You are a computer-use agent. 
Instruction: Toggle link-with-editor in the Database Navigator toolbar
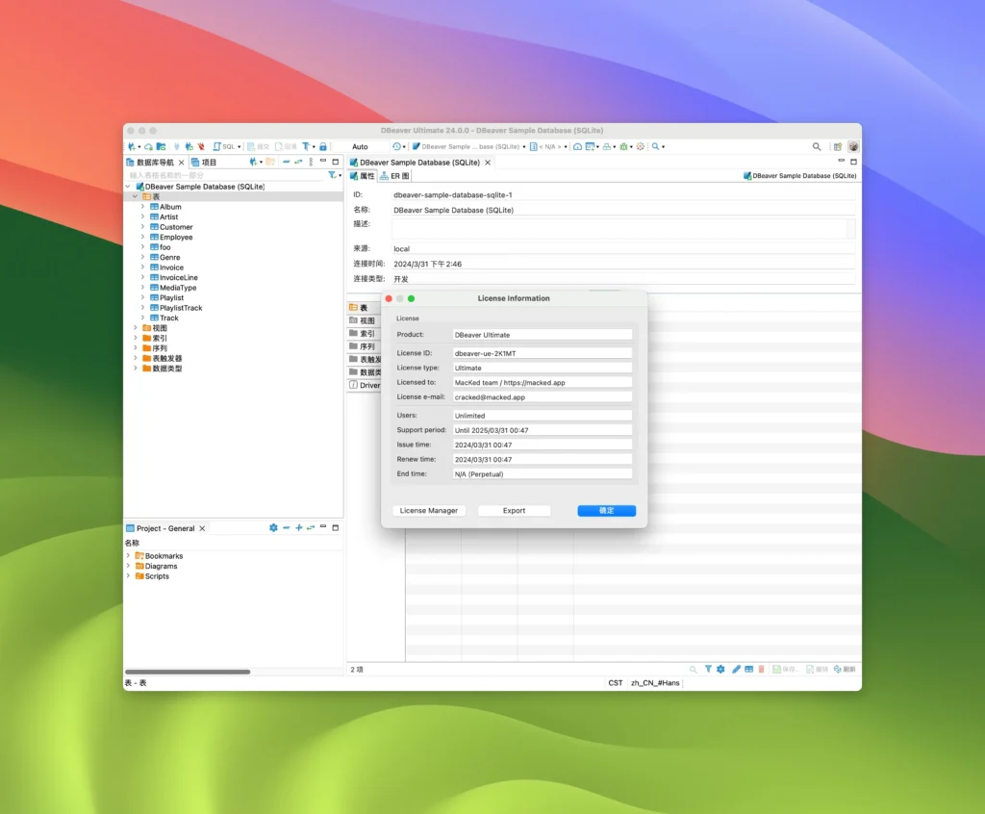(x=298, y=164)
